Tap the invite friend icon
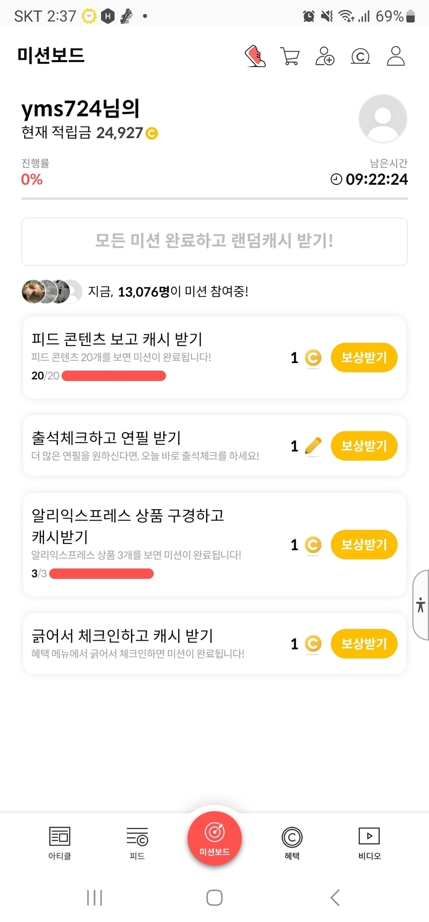The width and height of the screenshot is (429, 922). click(325, 56)
